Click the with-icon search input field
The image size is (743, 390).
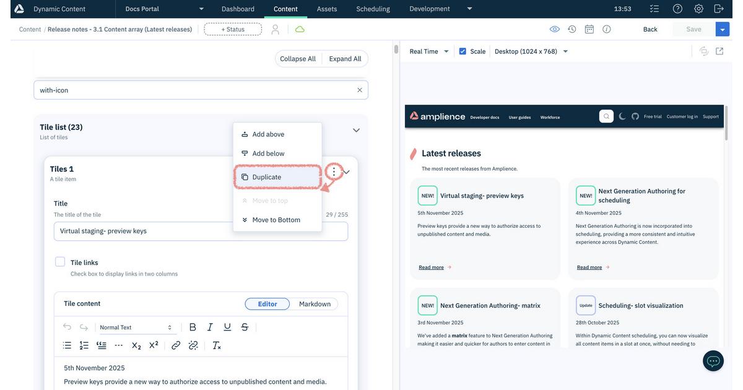[x=201, y=90]
